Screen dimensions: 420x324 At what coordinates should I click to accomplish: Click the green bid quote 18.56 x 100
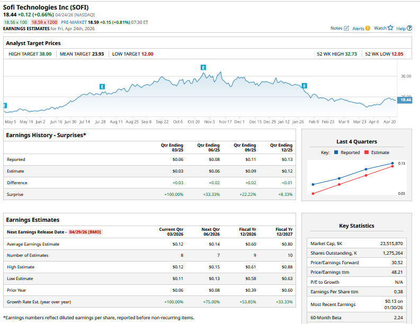(16, 22)
